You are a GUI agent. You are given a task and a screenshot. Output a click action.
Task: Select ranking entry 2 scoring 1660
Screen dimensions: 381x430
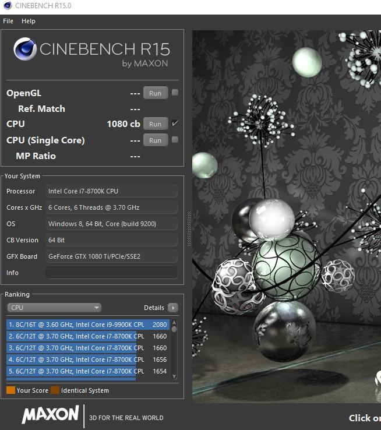pyautogui.click(x=88, y=336)
